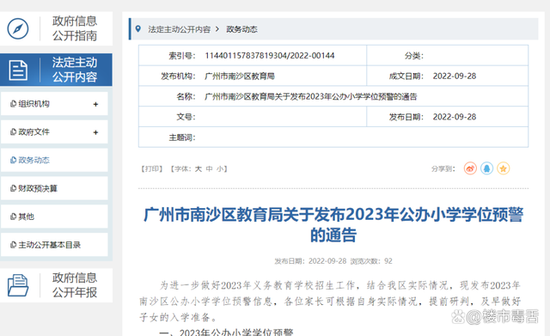Set font size to 大
Screen dimensions: 550x336
click(199, 169)
